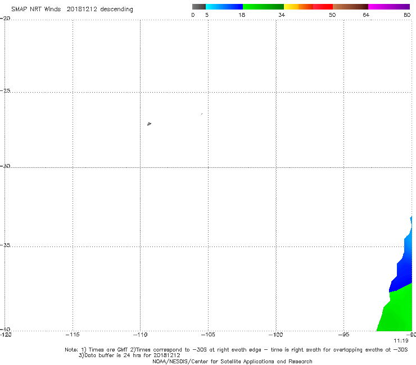Click the "18" label under the color bar
This screenshot has height=365, width=416.
click(242, 15)
